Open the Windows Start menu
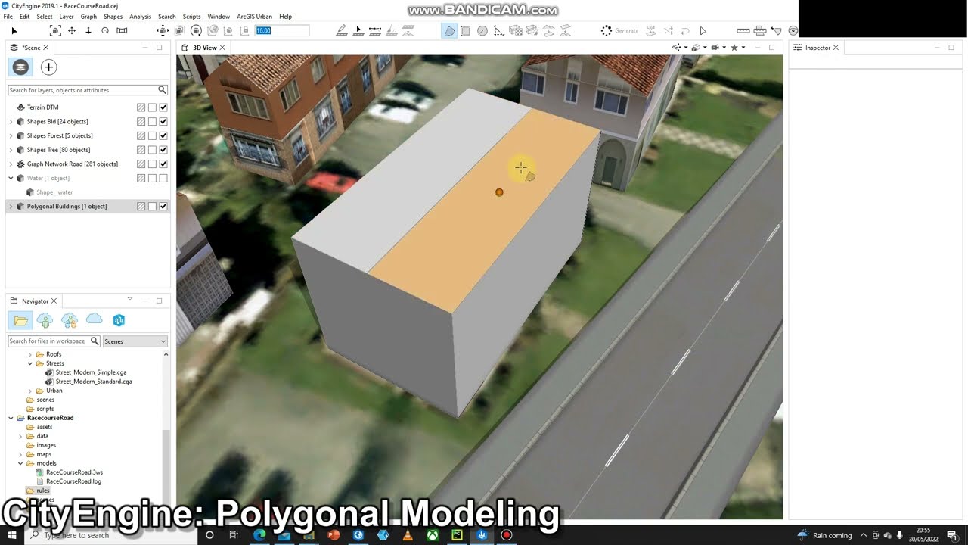The width and height of the screenshot is (968, 545). (12, 535)
